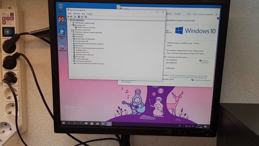
Task: Click the refresh button in System window address bar
Action: coord(189,14)
